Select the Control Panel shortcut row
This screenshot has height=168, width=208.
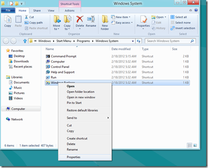[117, 67]
